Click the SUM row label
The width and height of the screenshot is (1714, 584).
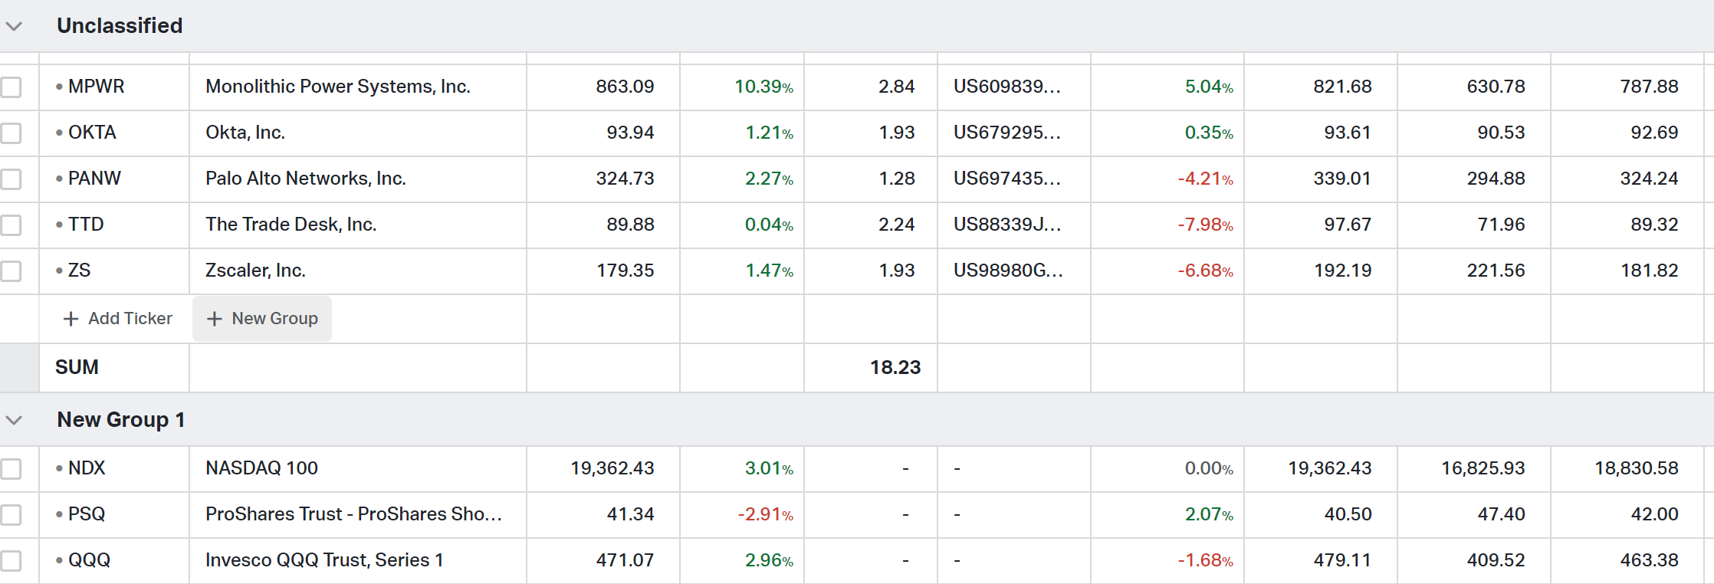(x=77, y=367)
